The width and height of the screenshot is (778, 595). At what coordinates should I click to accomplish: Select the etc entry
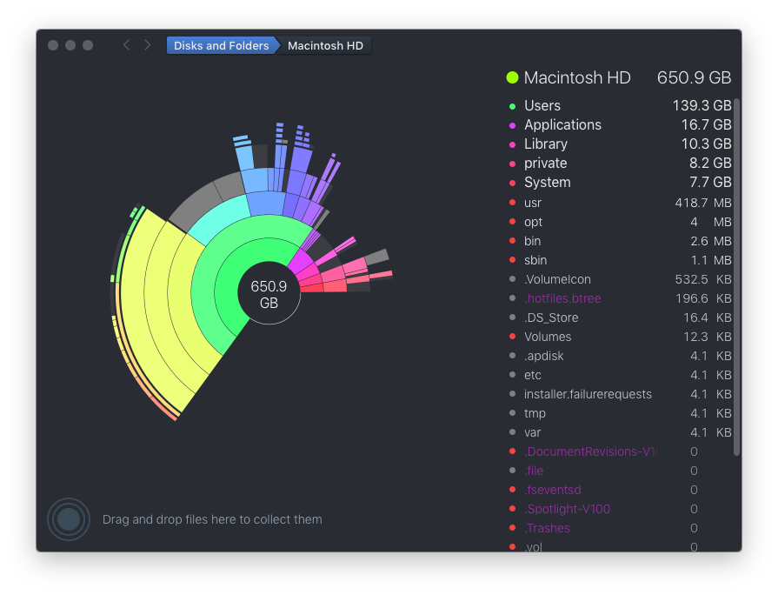(x=619, y=375)
